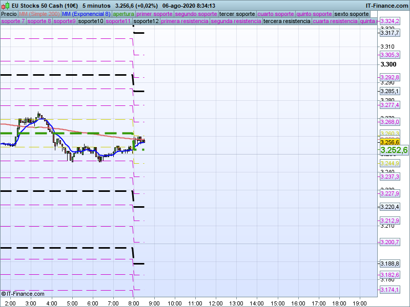
Task: Select the MM (Exponencial 8) label
Action: pos(83,14)
